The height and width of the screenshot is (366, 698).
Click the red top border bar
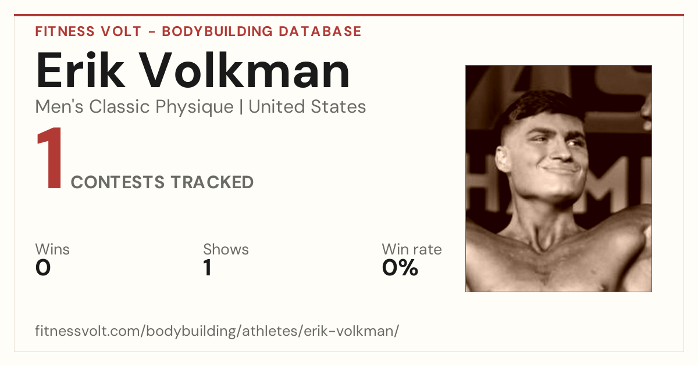(349, 15)
